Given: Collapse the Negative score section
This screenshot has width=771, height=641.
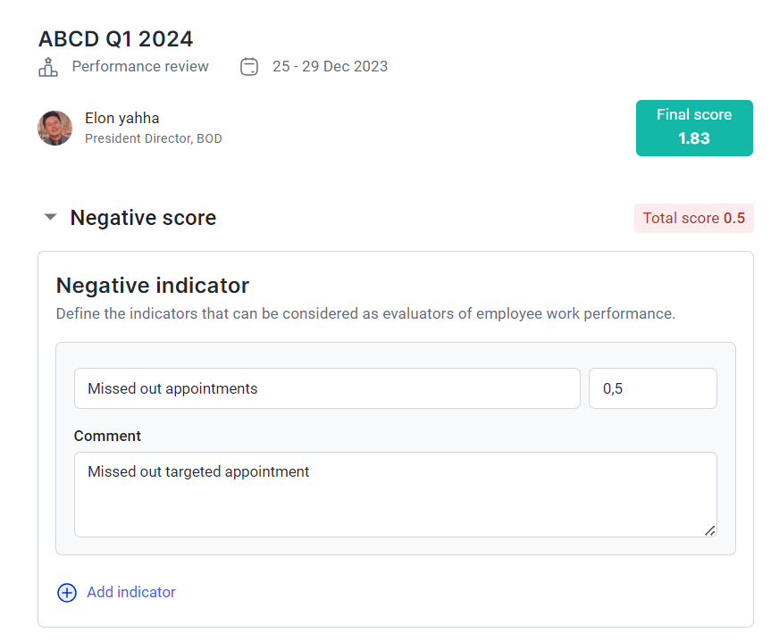Looking at the screenshot, I should click(51, 217).
